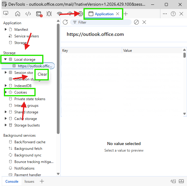The width and height of the screenshot is (187, 186).
Task: Select the Storage overview item
Action: pos(20,42)
